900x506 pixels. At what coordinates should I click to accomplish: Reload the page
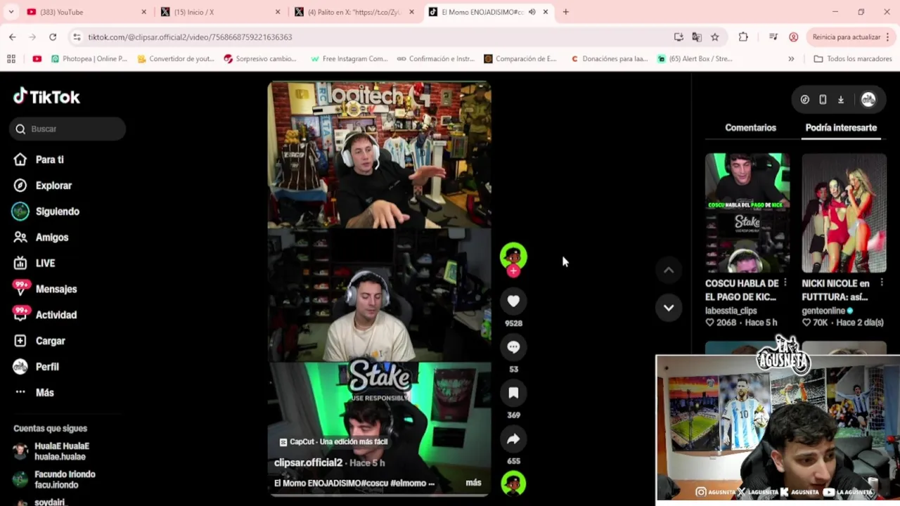click(x=53, y=37)
